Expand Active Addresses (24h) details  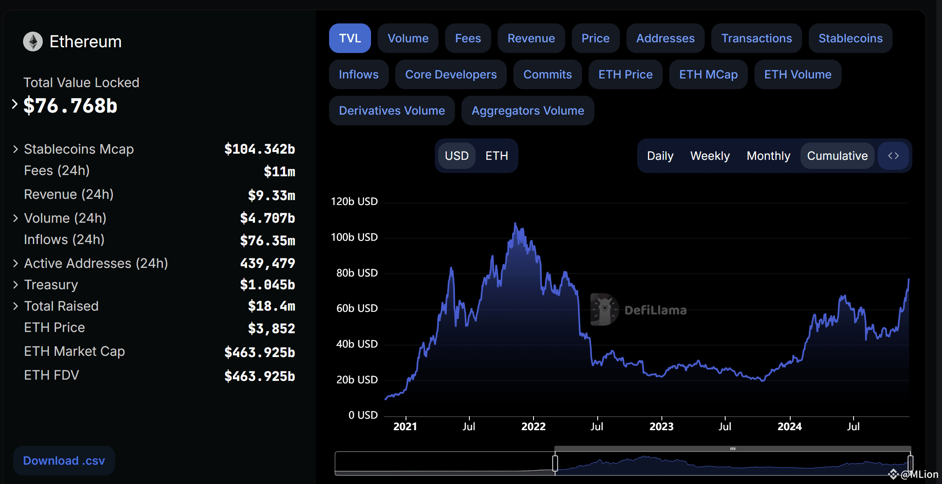(x=15, y=263)
